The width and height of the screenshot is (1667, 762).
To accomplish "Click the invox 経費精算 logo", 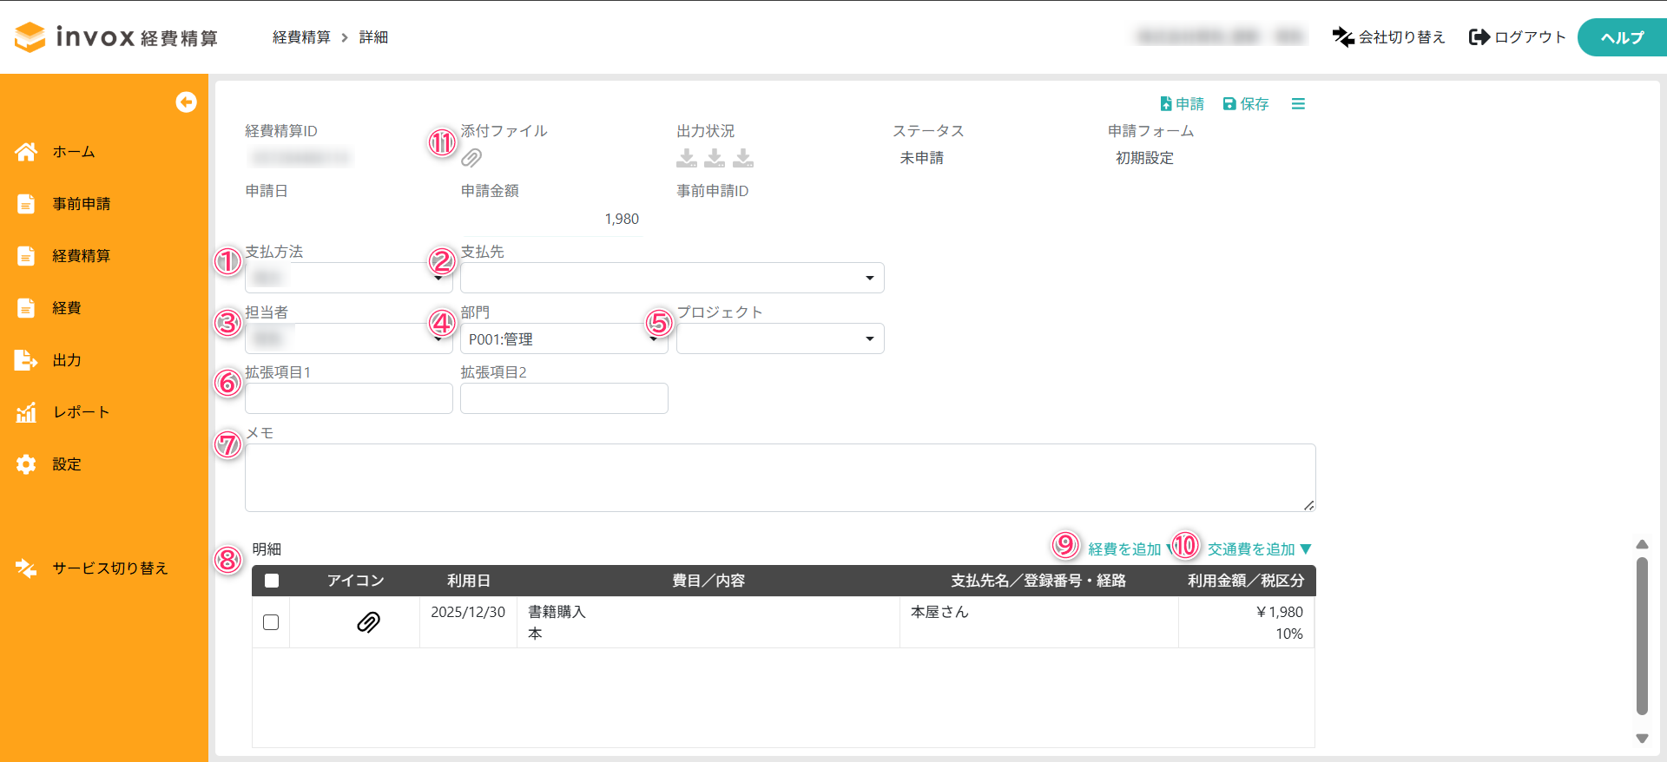I will click(x=116, y=37).
